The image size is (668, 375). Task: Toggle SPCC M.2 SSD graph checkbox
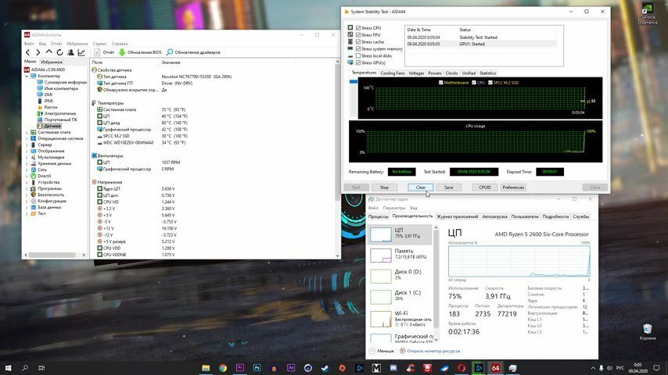pos(490,83)
